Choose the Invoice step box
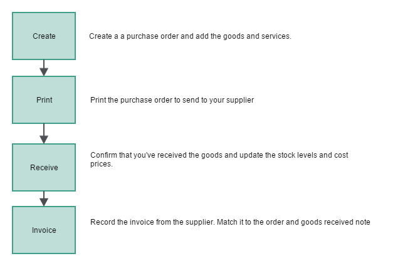Image resolution: width=415 pixels, height=266 pixels. pos(44,230)
